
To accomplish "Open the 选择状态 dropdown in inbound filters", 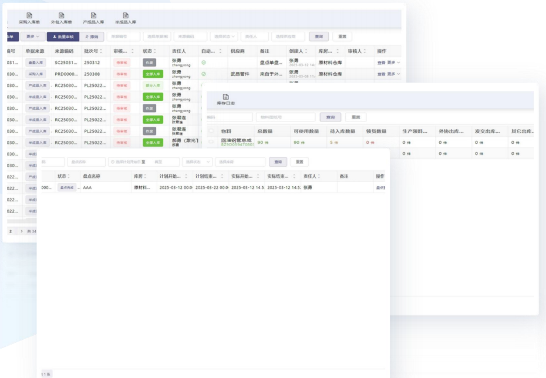I will [224, 36].
